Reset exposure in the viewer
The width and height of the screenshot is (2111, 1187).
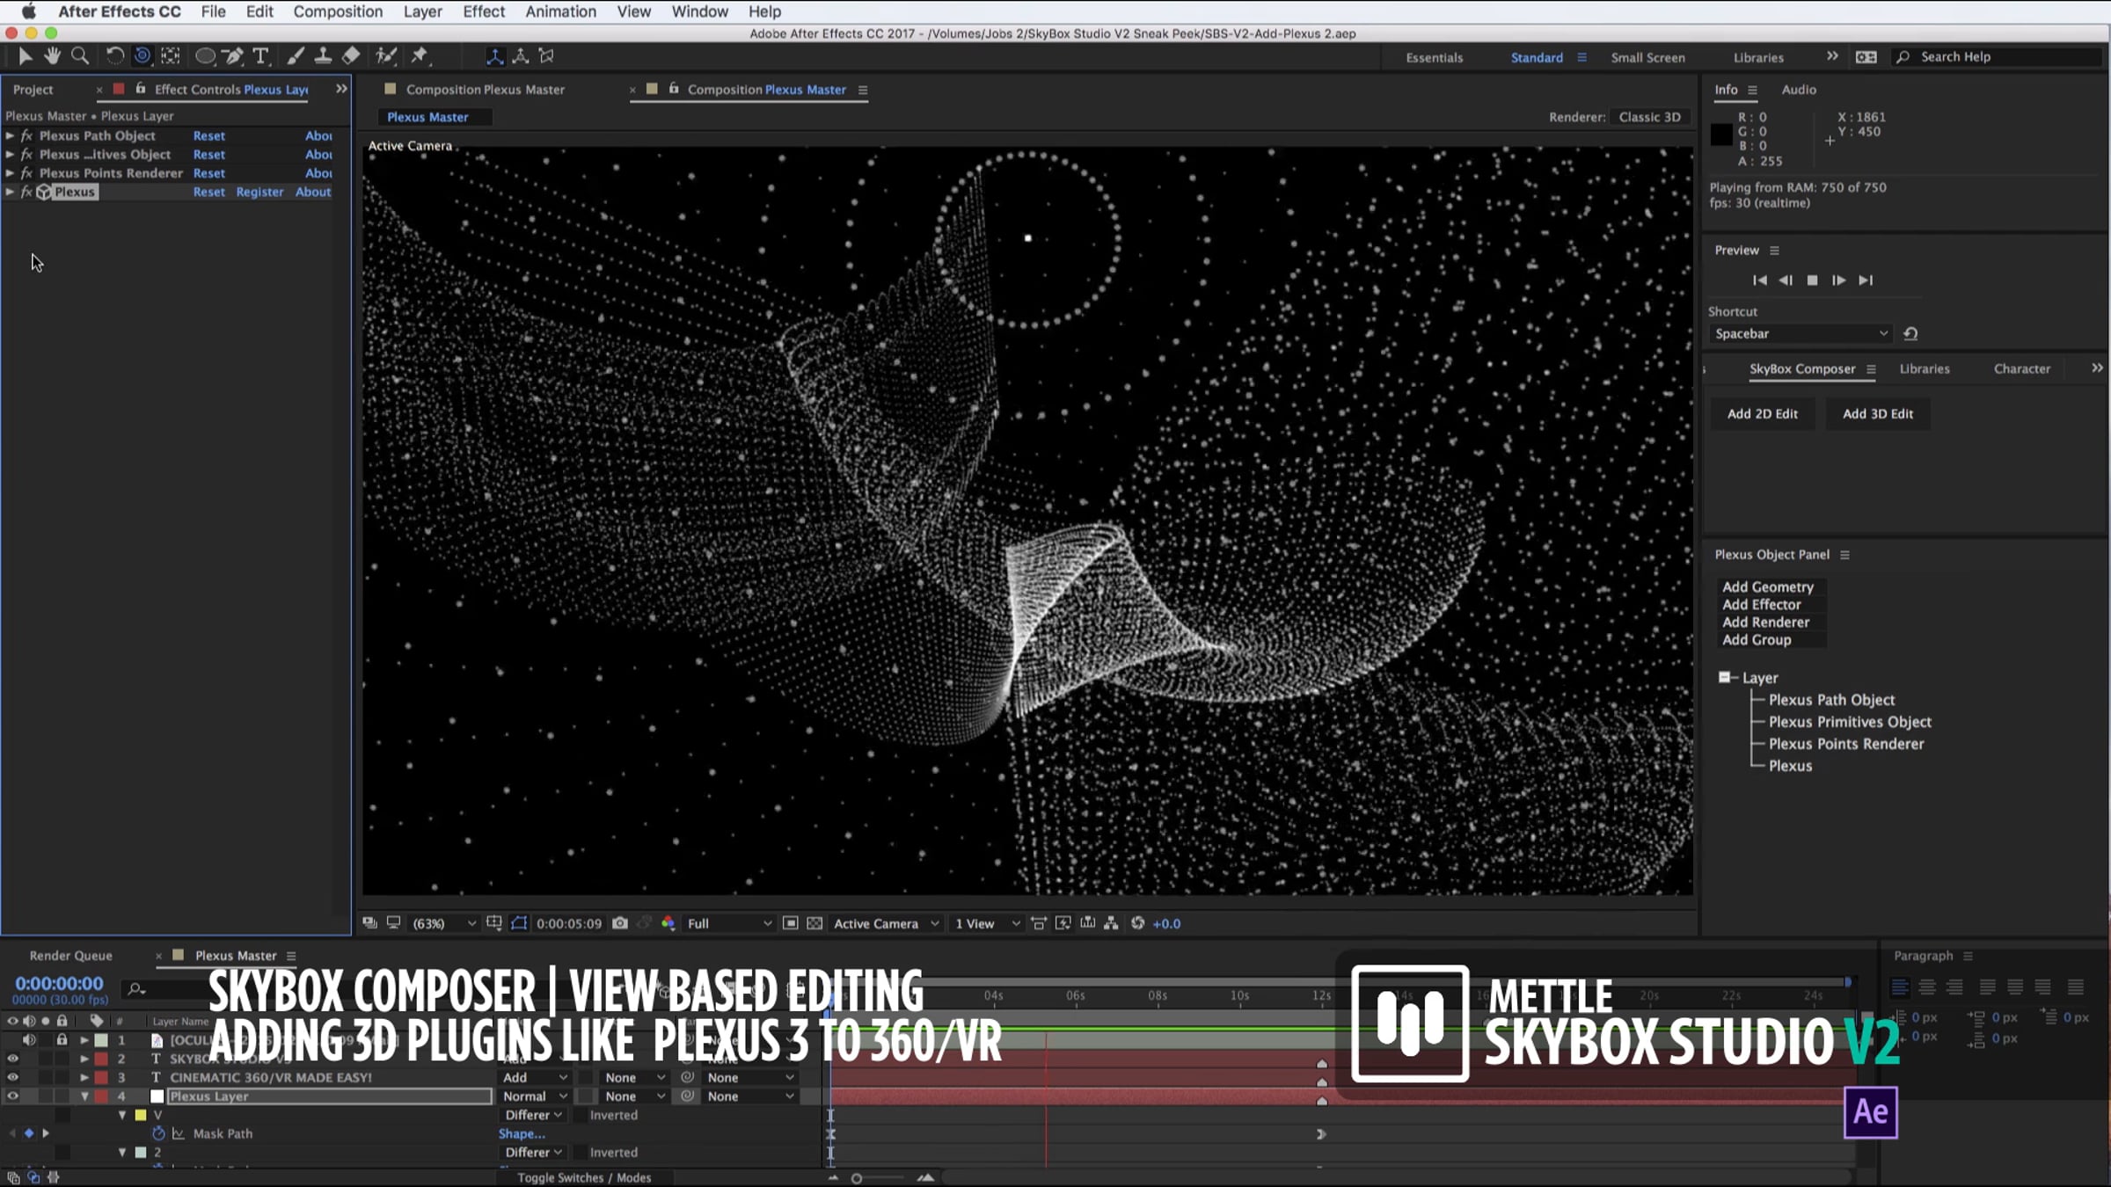[x=1138, y=923]
